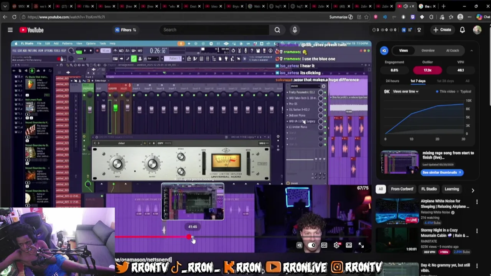
Task: Open the Stormy Night cabin thumbnail
Action: (397, 240)
